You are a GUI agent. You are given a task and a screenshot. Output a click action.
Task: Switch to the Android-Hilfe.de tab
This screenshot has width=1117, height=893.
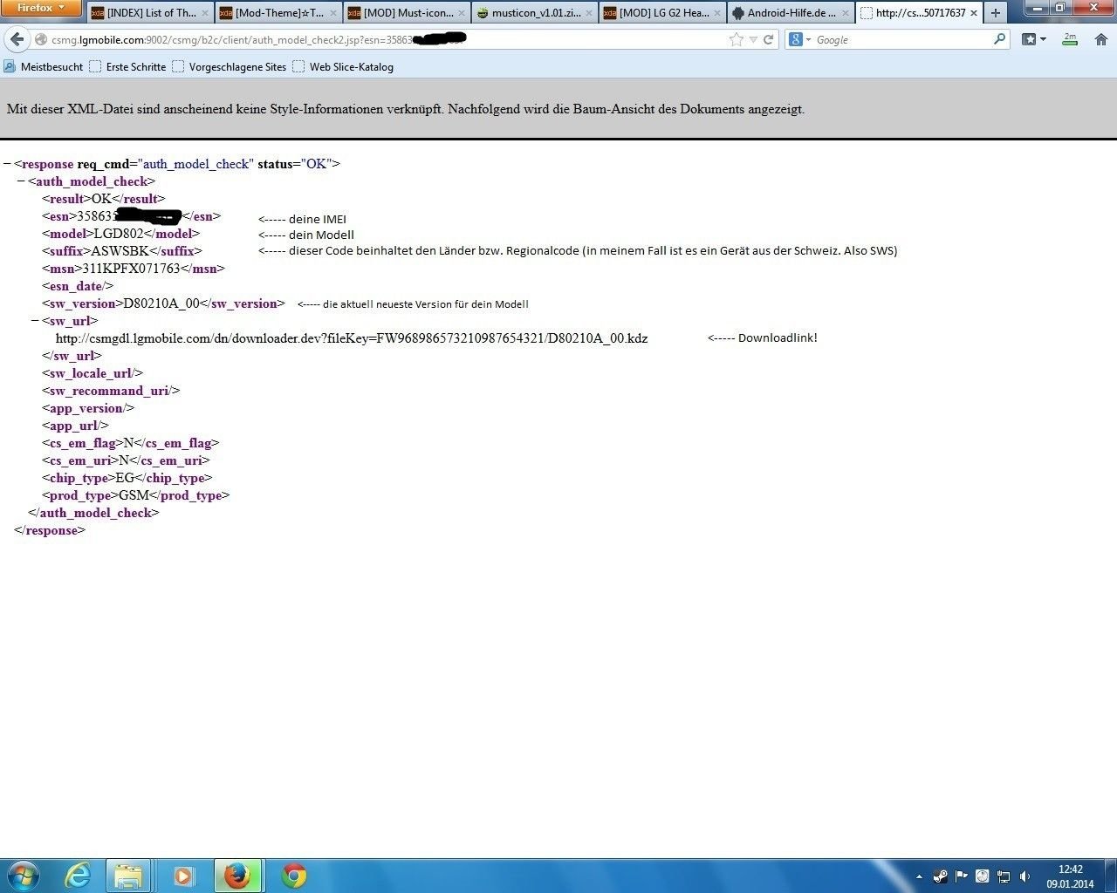791,12
